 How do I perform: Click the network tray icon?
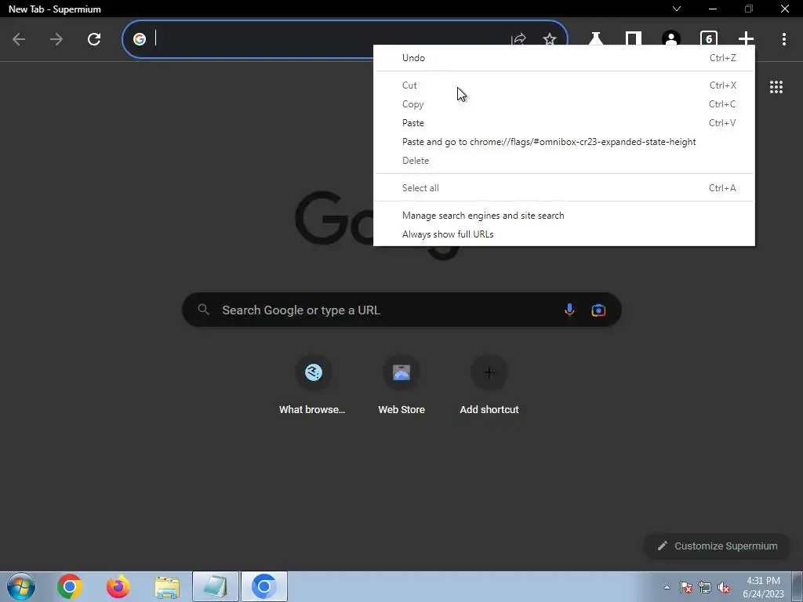tap(705, 587)
